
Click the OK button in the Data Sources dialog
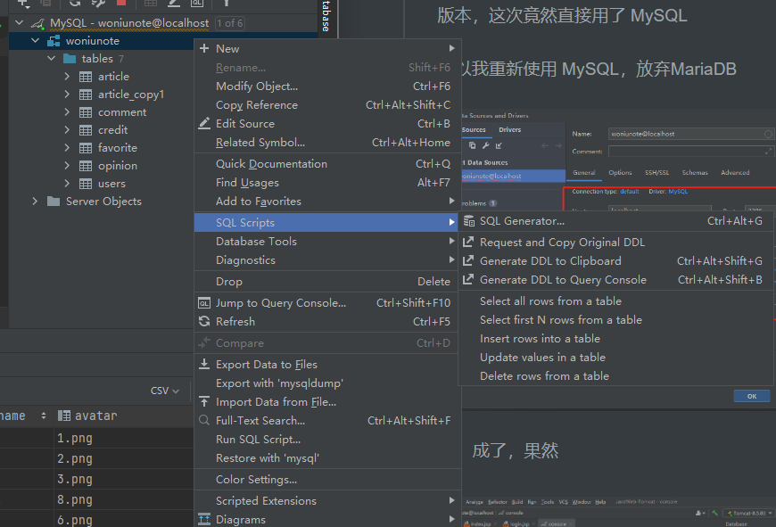pos(752,396)
